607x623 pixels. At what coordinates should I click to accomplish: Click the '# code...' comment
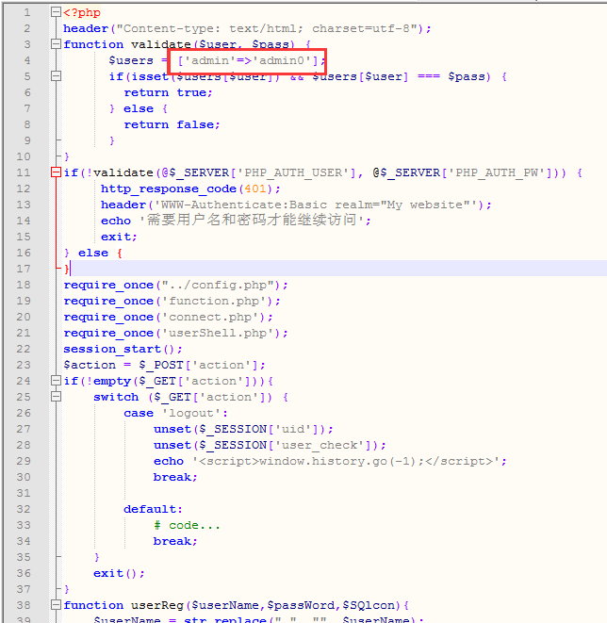tap(187, 525)
